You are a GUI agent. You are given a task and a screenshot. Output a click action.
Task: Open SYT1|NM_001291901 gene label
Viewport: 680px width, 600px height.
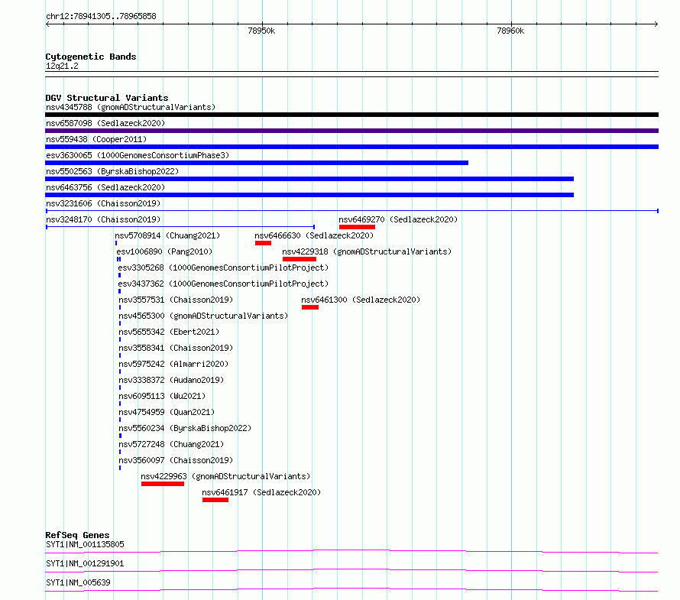click(x=85, y=563)
